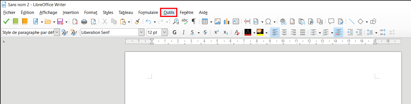Create a new document with the New icon
This screenshot has width=411, height=104.
36,21
